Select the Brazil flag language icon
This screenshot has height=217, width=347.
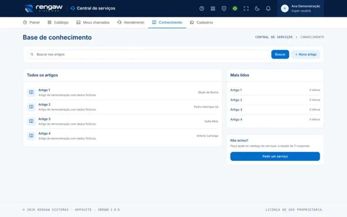[x=235, y=9]
